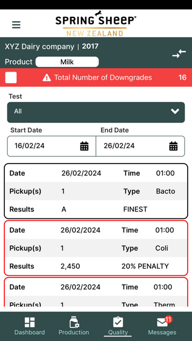Screen dimensions: 192x341
Task: Click the Test dropdown chevron arrow
Action: (175, 111)
